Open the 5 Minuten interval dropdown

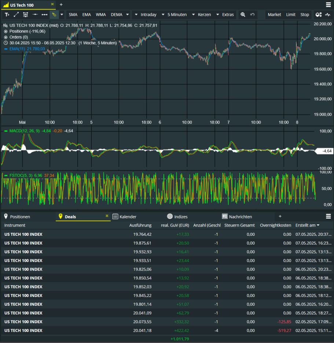click(x=174, y=15)
